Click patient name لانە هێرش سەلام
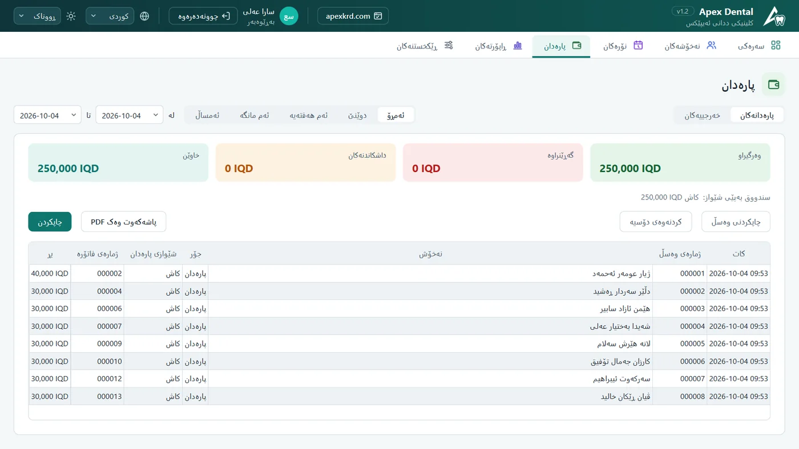The image size is (799, 449). pos(623,344)
